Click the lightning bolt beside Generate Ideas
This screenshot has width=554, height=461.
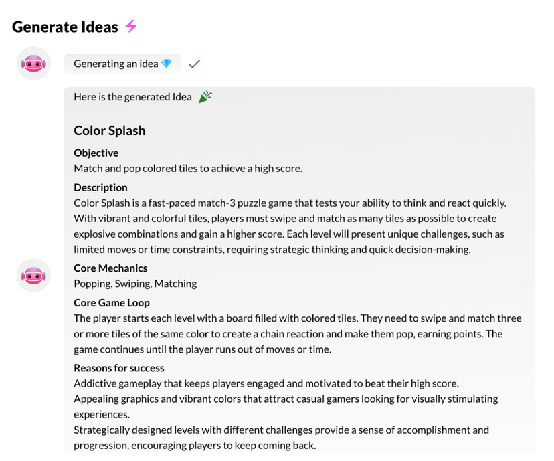click(x=130, y=27)
